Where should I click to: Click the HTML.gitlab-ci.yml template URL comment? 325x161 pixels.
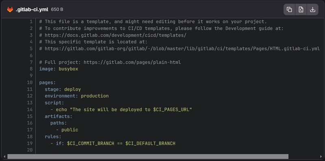click(x=180, y=49)
